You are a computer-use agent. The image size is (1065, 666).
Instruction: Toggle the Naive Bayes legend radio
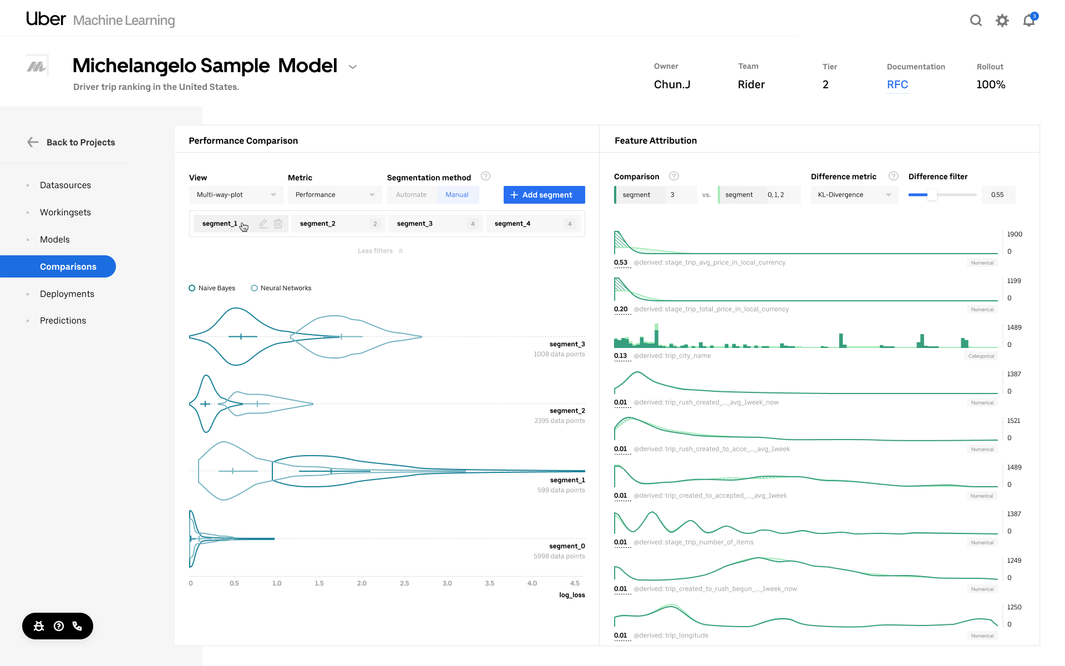(x=192, y=288)
